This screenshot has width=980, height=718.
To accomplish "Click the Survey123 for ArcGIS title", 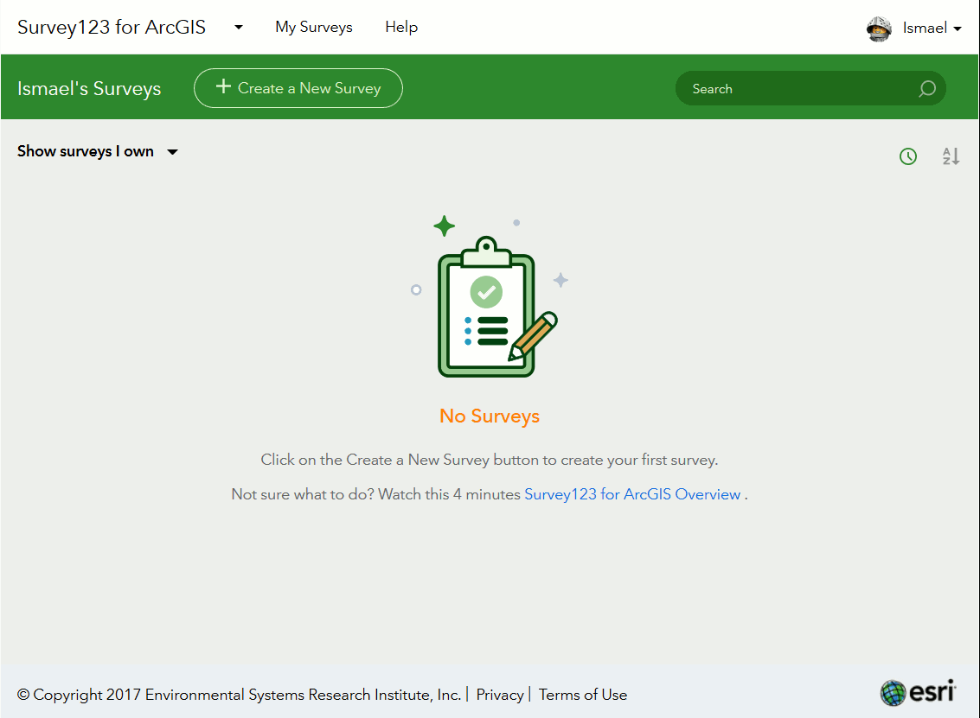I will pos(112,28).
